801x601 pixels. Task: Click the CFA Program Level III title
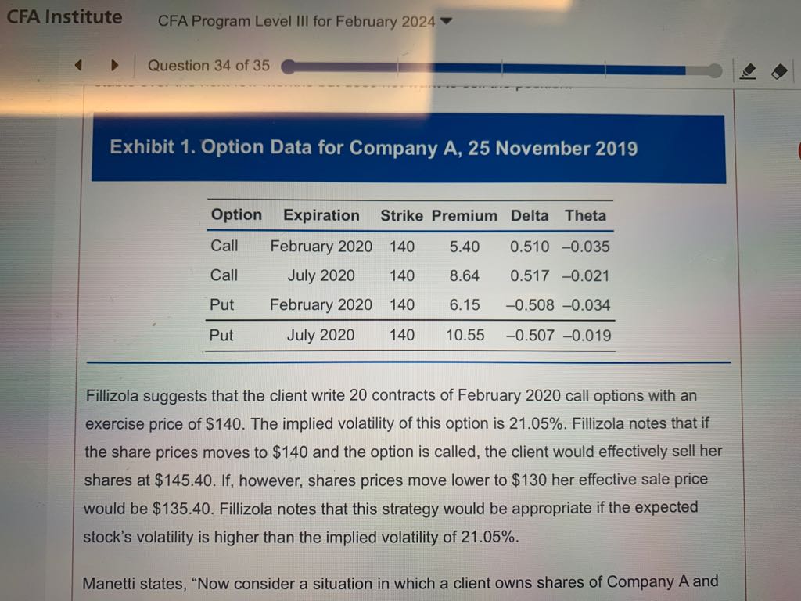pyautogui.click(x=296, y=21)
